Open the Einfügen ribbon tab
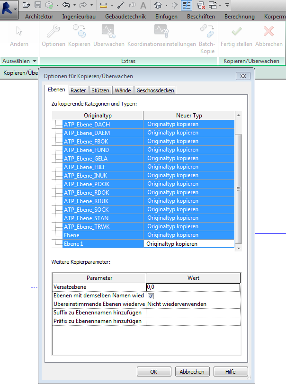 tap(166, 17)
